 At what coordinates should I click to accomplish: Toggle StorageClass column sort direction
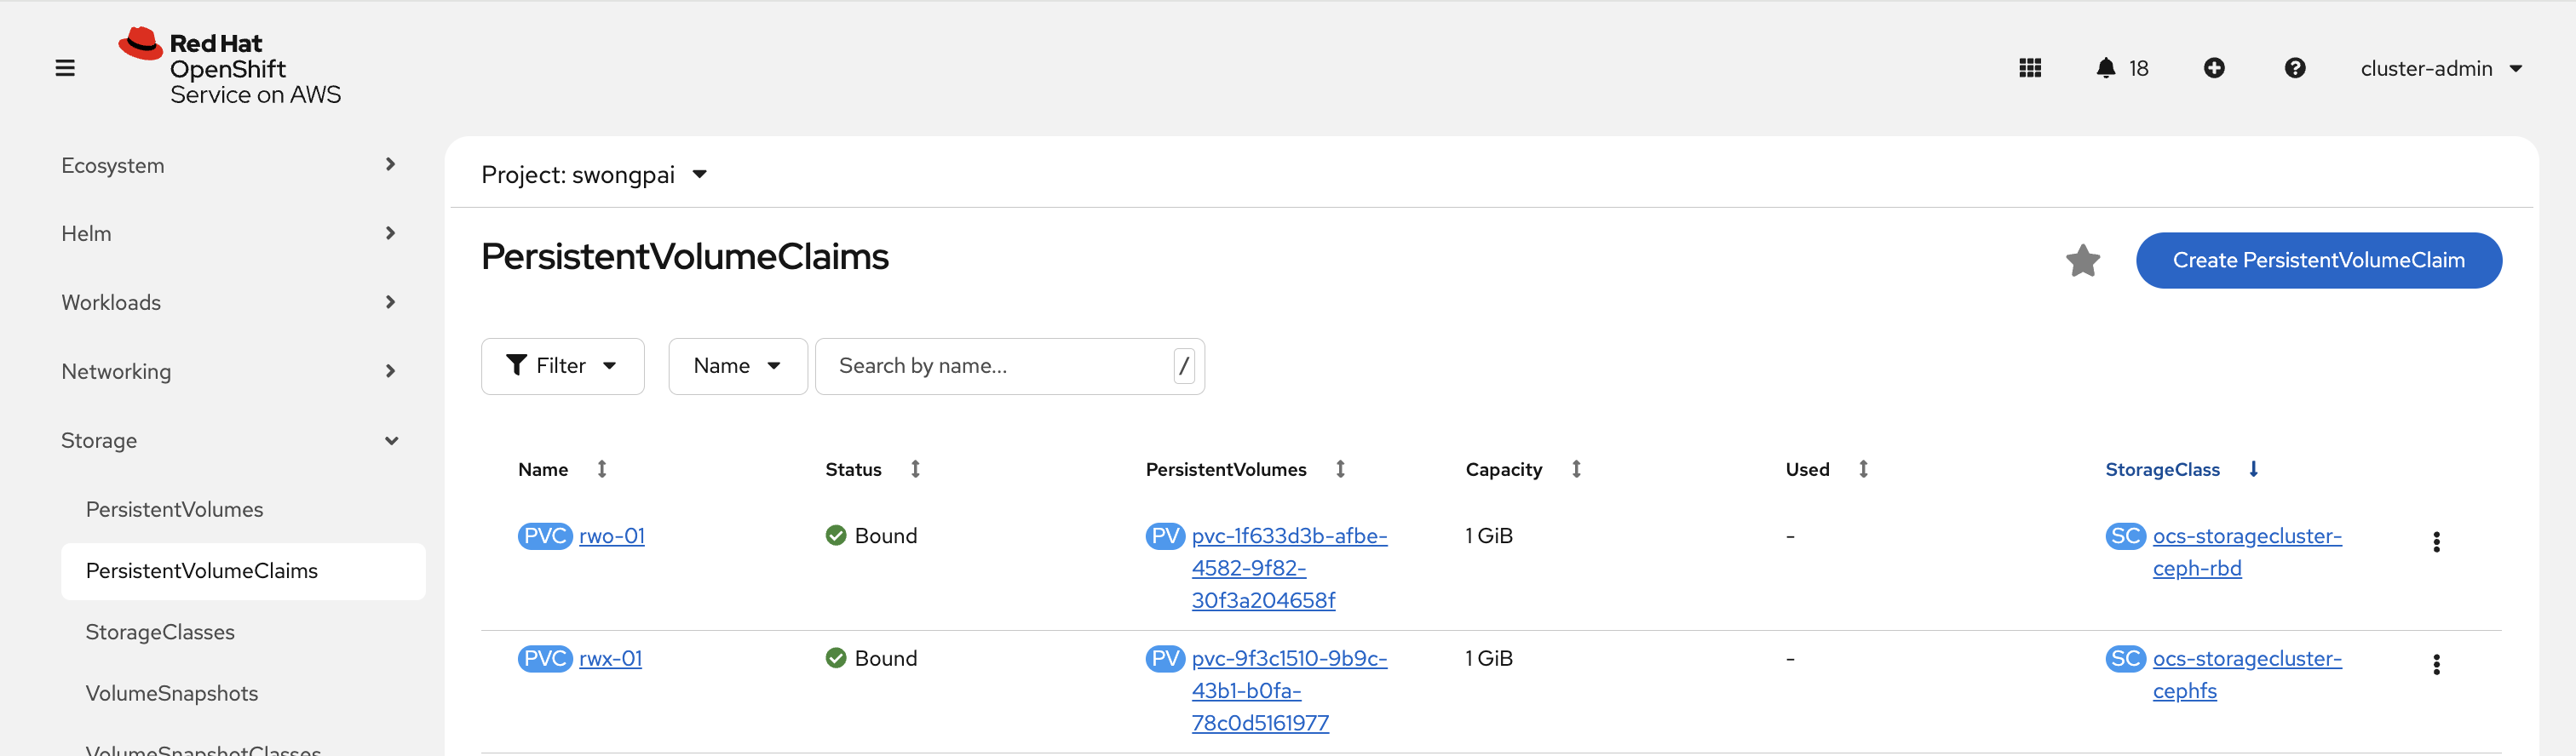(2181, 469)
